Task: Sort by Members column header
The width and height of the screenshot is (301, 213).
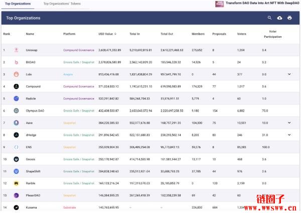Action: pyautogui.click(x=198, y=34)
